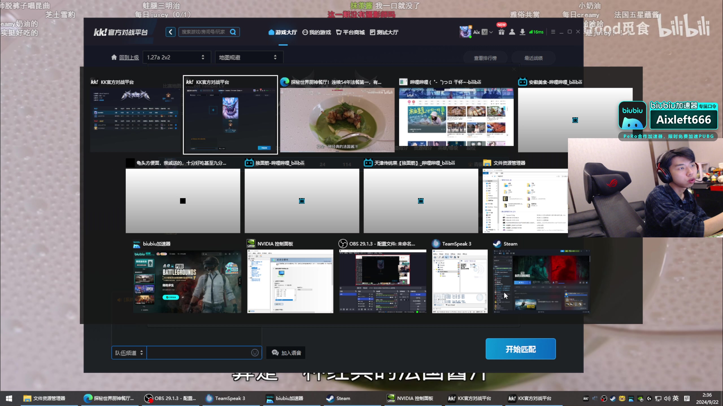Expand the chevron next to Aix profile
Viewport: 723px width, 406px height.
coord(491,32)
